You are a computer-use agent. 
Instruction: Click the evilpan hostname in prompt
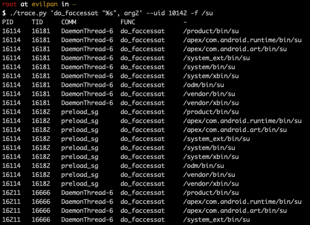45,4
